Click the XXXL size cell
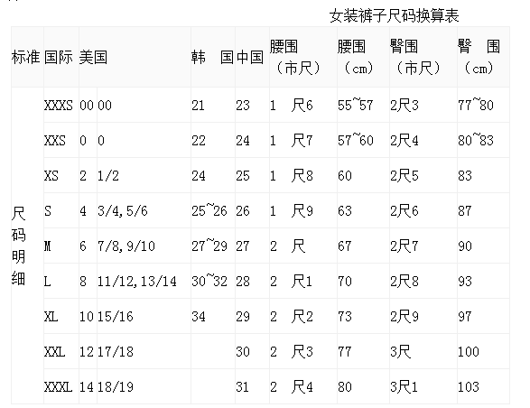 click(59, 387)
